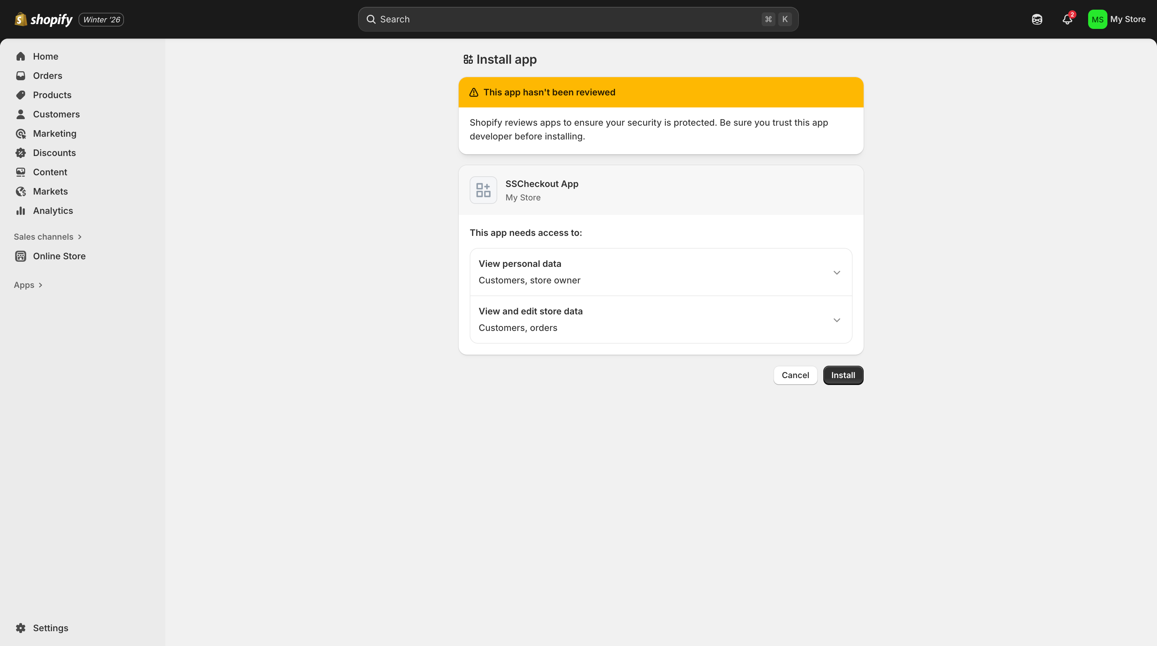Viewport: 1157px width, 646px height.
Task: Focus the Search input field
Action: [566, 19]
